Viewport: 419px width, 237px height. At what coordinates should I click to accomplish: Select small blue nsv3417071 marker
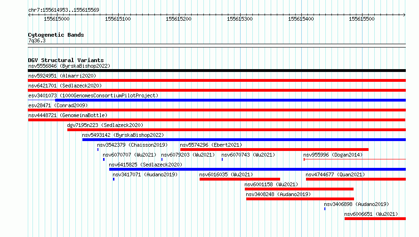pyautogui.click(x=113, y=179)
